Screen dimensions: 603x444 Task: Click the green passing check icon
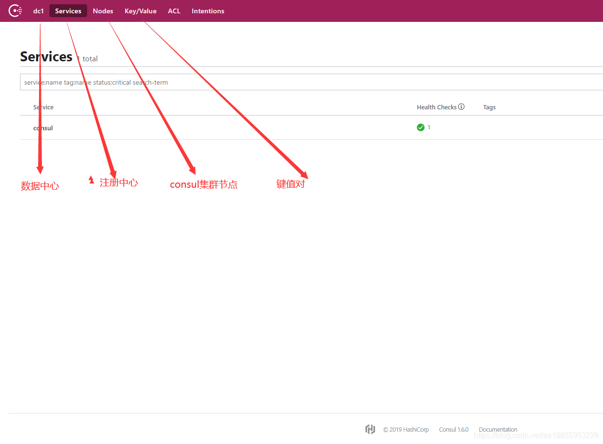pyautogui.click(x=421, y=127)
